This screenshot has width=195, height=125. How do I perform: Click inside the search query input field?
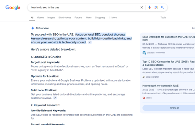pos(85,7)
